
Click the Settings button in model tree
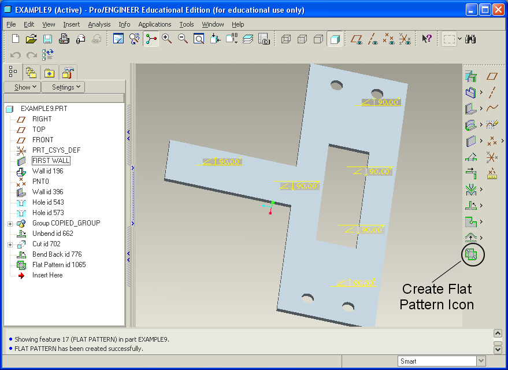[x=63, y=87]
